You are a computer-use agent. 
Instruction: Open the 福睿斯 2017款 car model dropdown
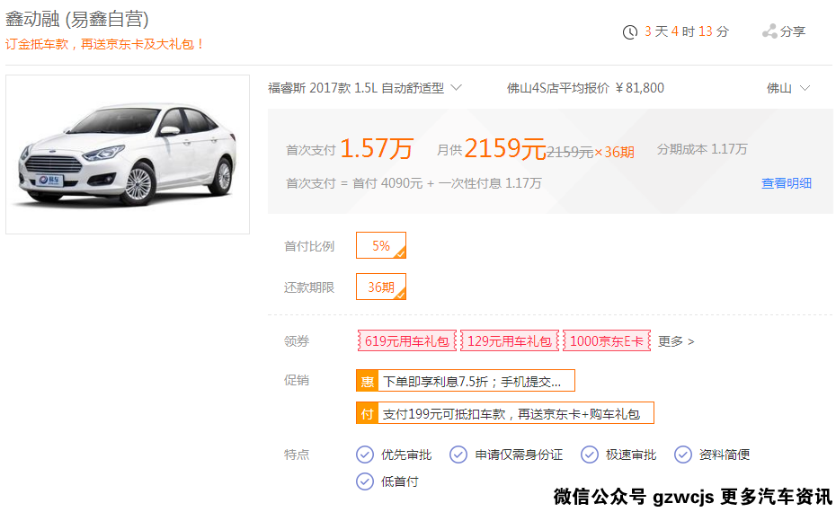[x=365, y=88]
